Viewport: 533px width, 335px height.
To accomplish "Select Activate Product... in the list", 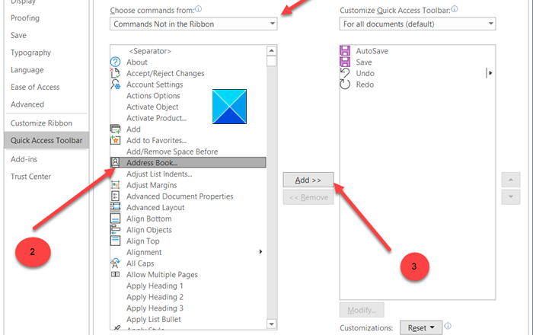I will coord(156,118).
